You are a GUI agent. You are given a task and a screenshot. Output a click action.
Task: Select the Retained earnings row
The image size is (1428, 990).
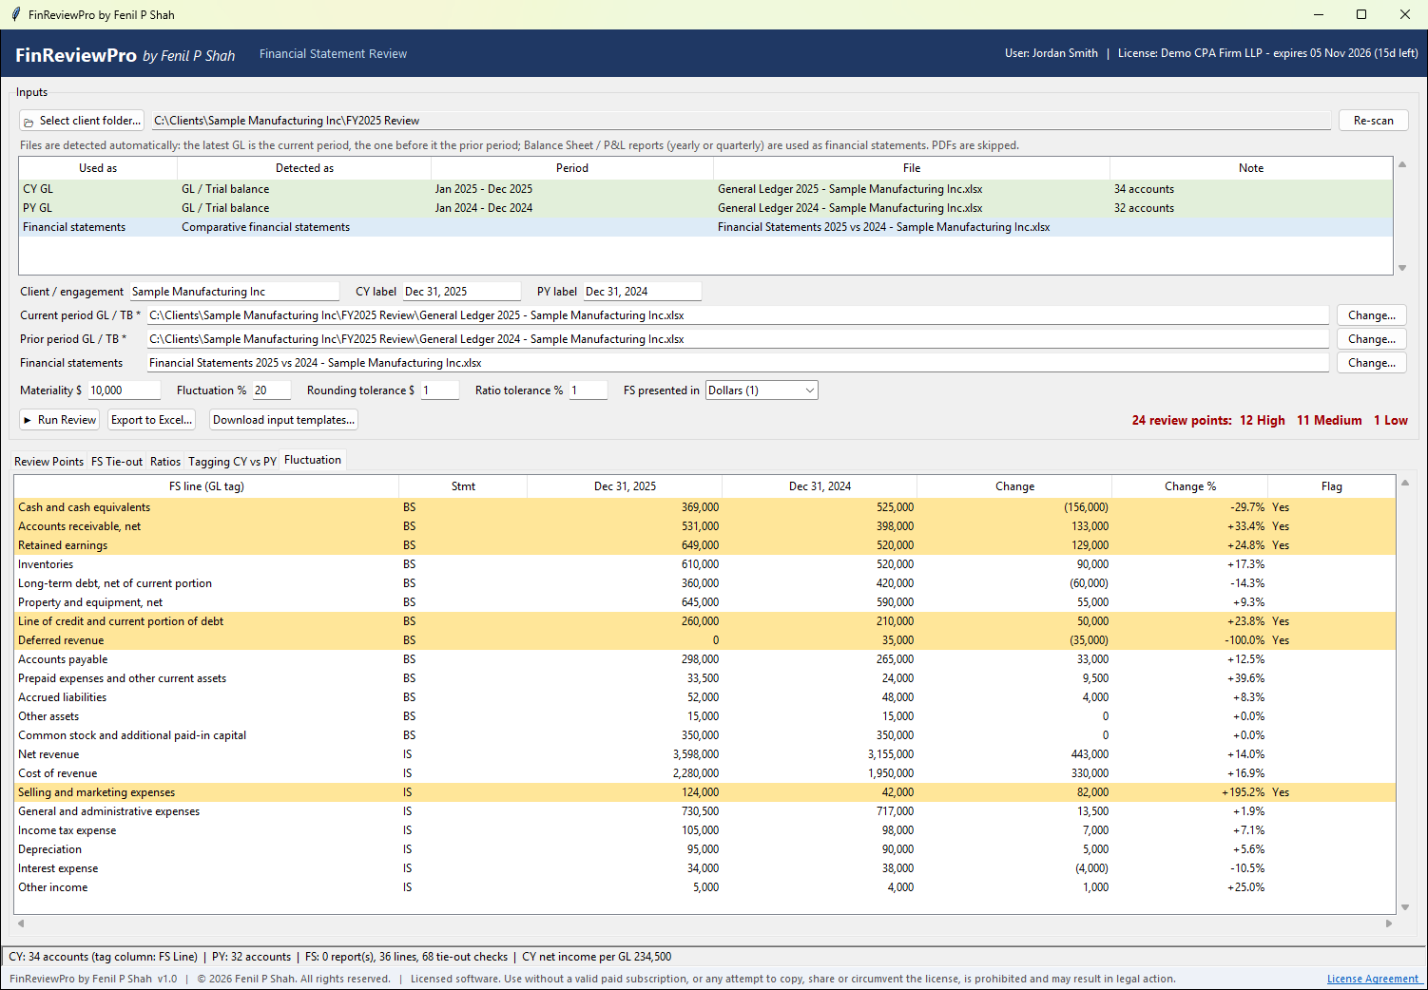(704, 545)
